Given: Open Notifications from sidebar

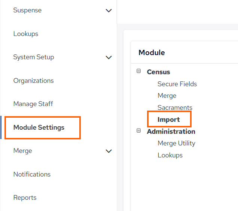Looking at the screenshot, I should coord(32,174).
